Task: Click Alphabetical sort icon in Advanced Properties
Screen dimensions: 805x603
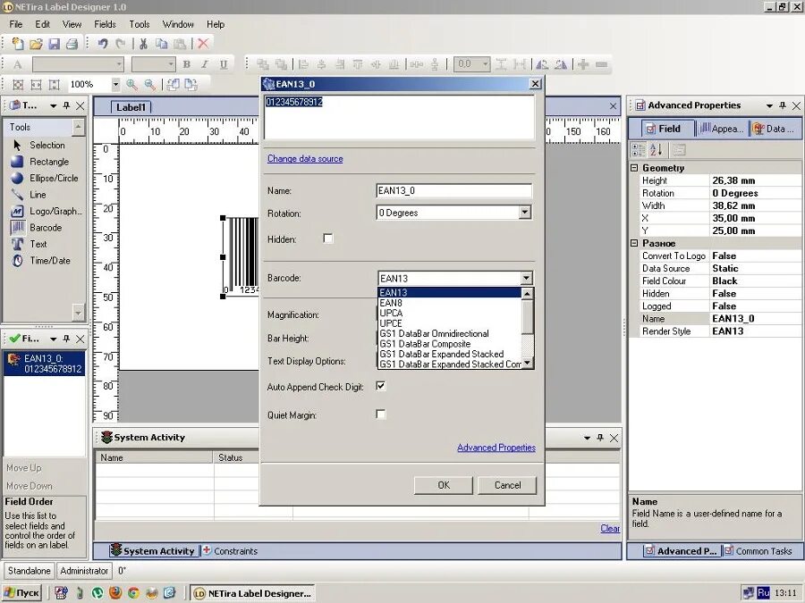Action: coord(657,150)
